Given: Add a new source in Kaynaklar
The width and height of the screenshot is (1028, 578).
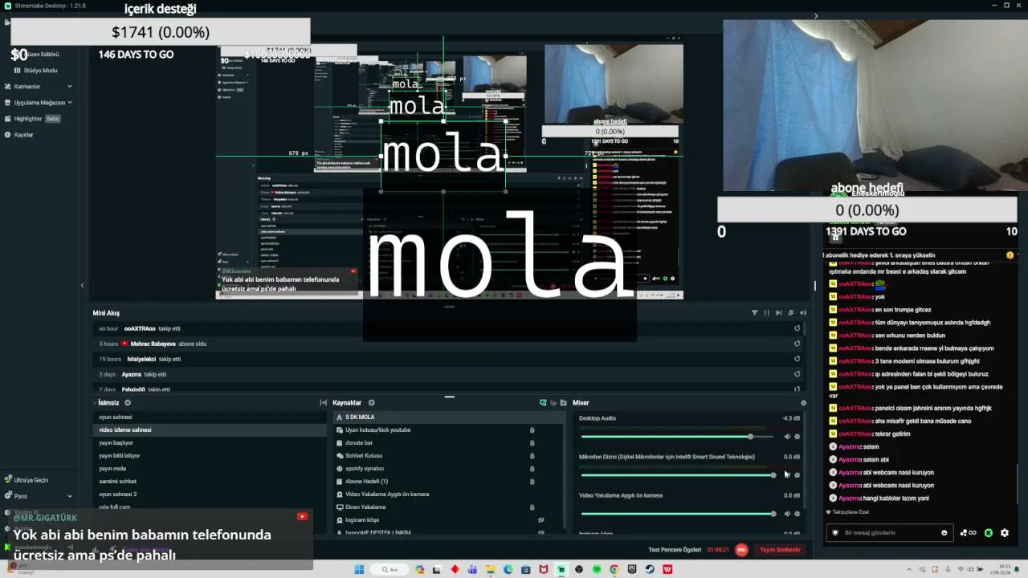Looking at the screenshot, I should pyautogui.click(x=371, y=403).
